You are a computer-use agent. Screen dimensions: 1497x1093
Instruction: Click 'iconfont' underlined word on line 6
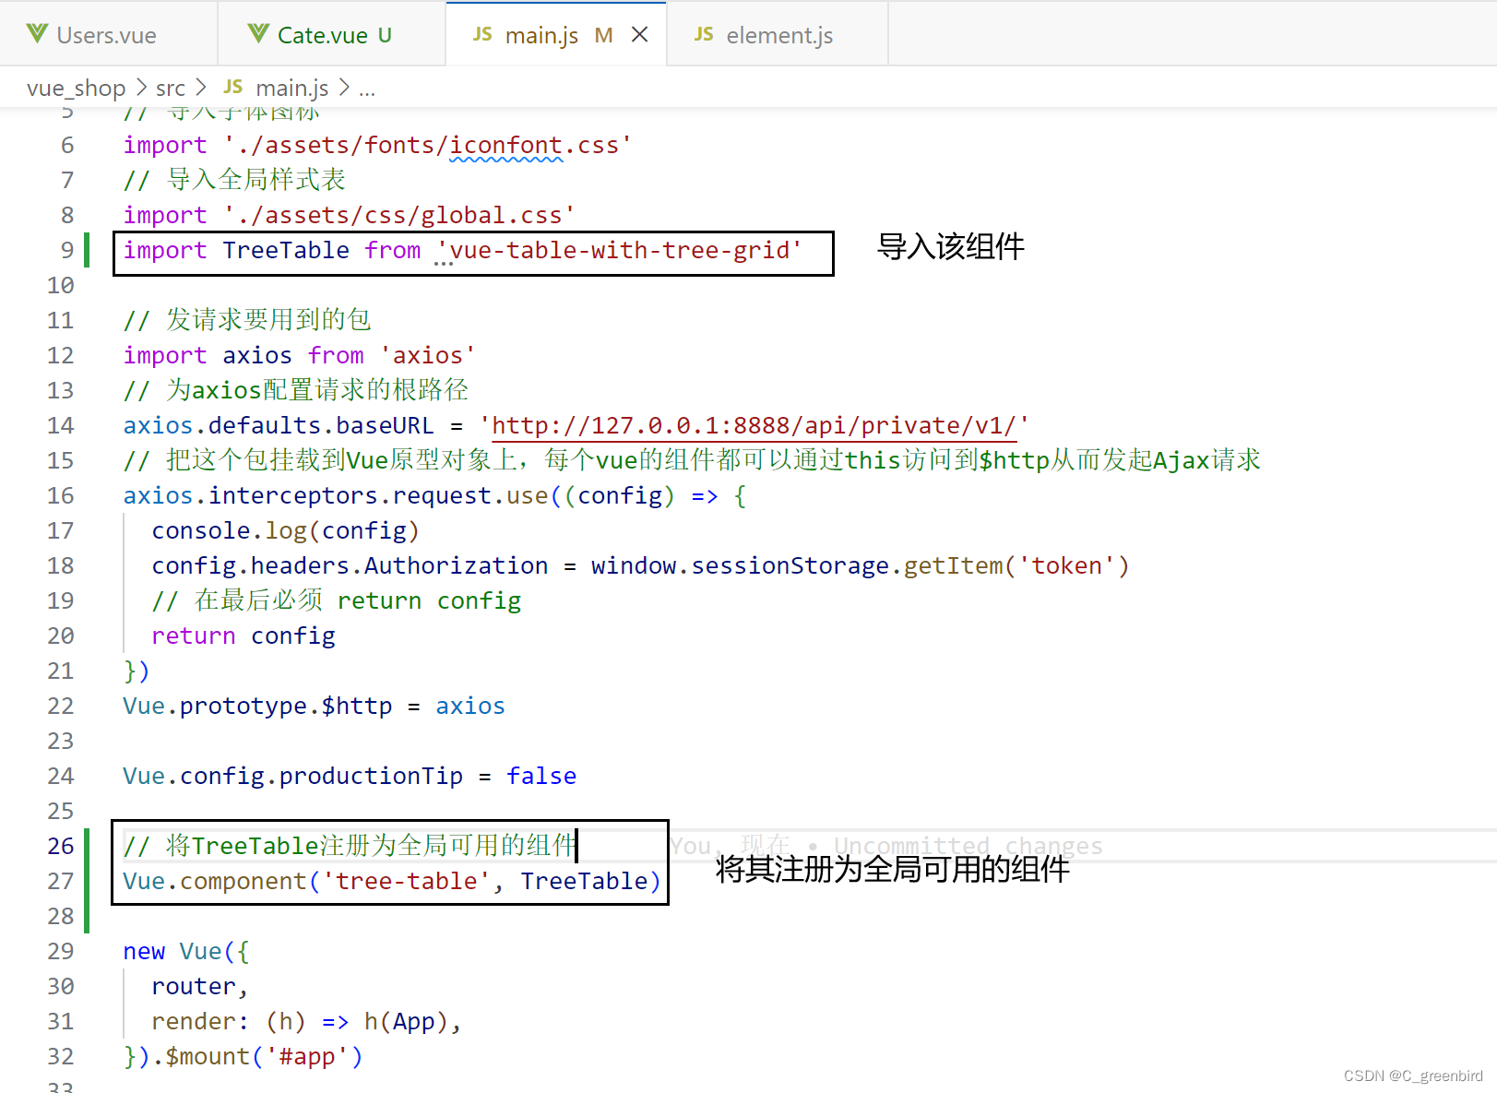[x=505, y=146]
